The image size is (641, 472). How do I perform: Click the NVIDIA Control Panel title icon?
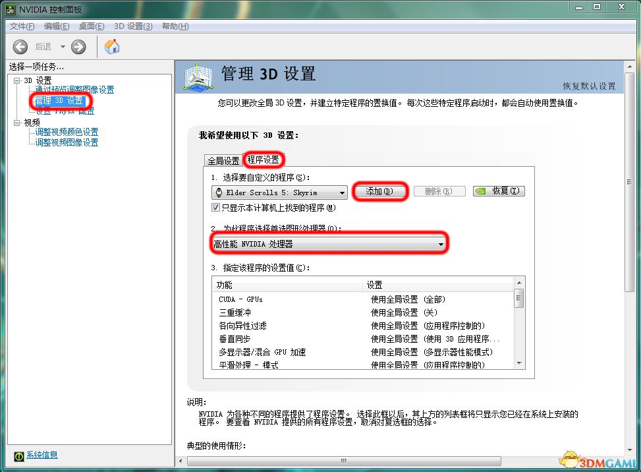point(11,9)
